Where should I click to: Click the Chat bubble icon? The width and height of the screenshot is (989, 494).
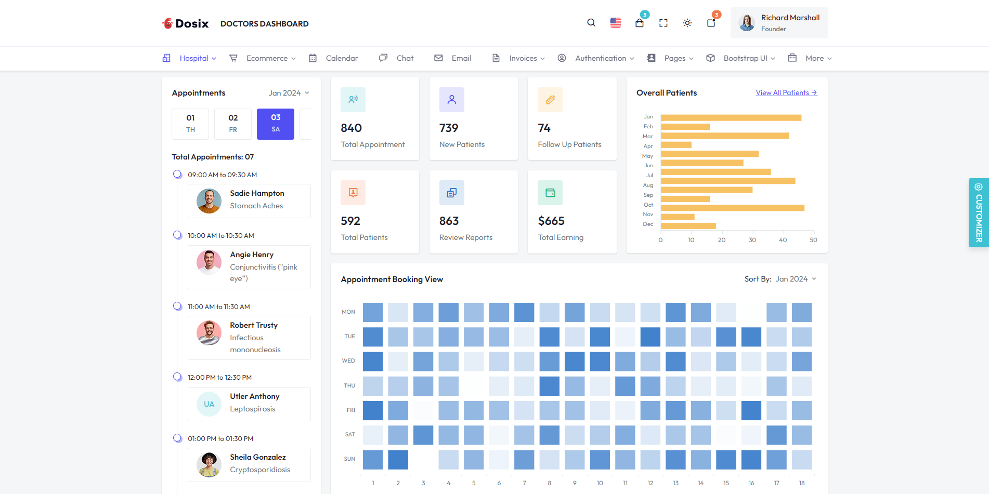coord(383,58)
